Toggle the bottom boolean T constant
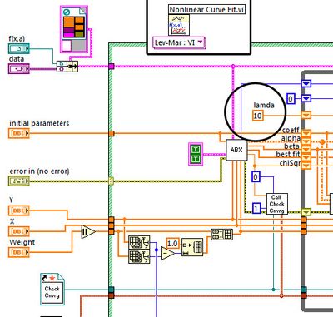Viewport: 333px width, 317px height. [196, 159]
